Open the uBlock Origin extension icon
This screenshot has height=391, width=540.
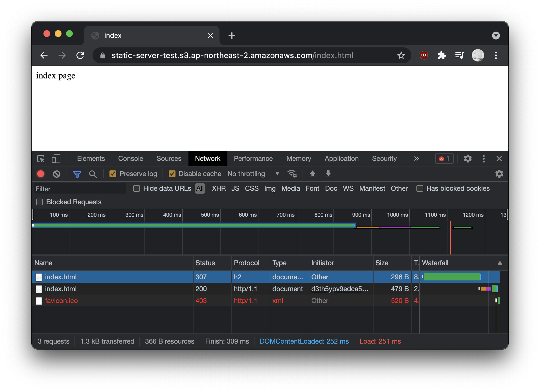tap(423, 55)
